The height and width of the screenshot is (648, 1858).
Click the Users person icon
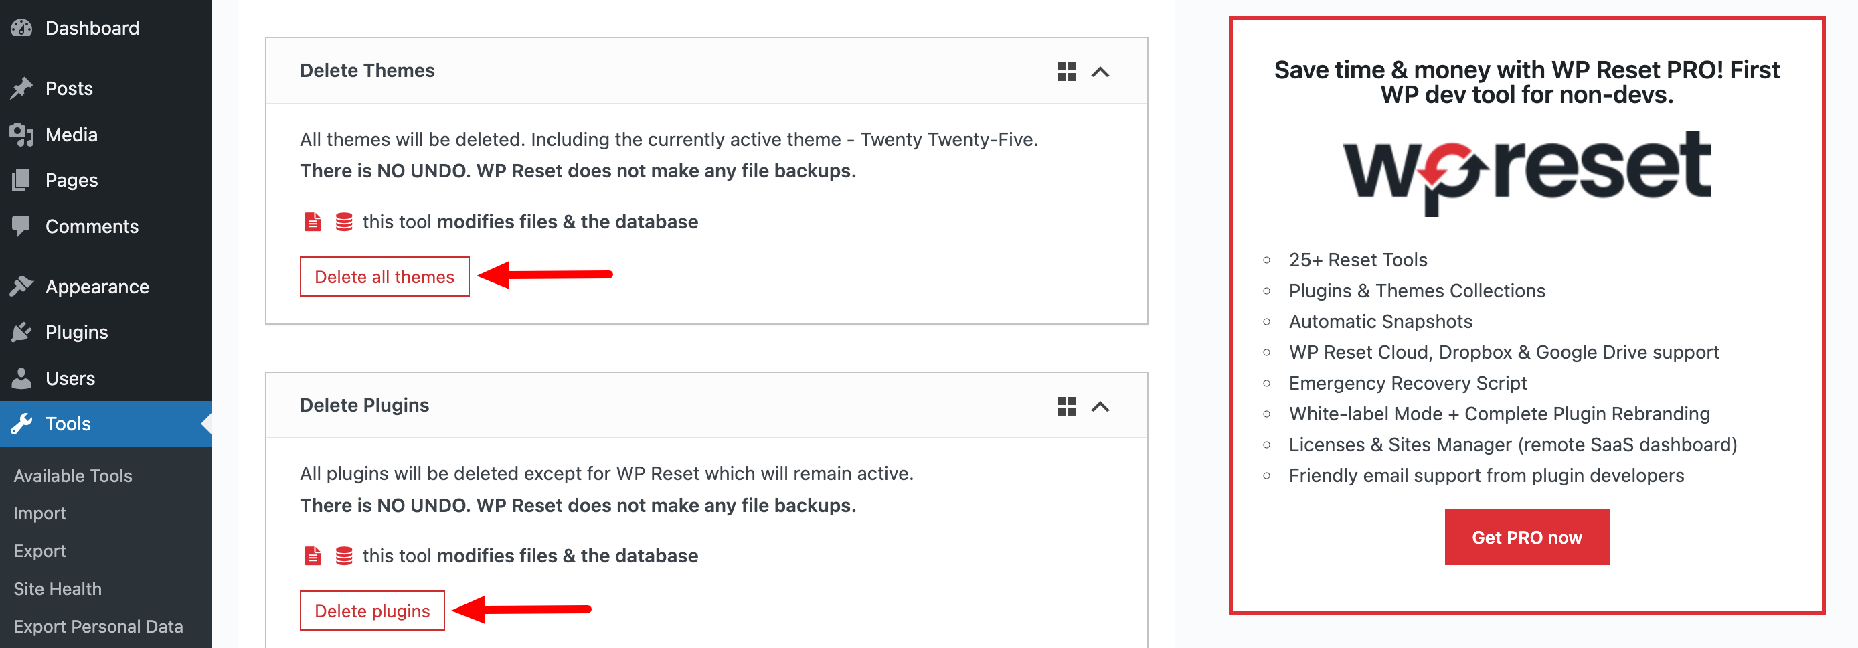click(x=21, y=378)
